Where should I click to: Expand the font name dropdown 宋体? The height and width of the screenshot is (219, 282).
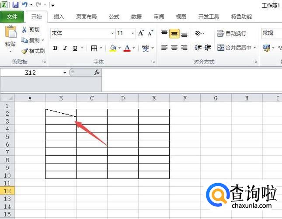pyautogui.click(x=112, y=33)
